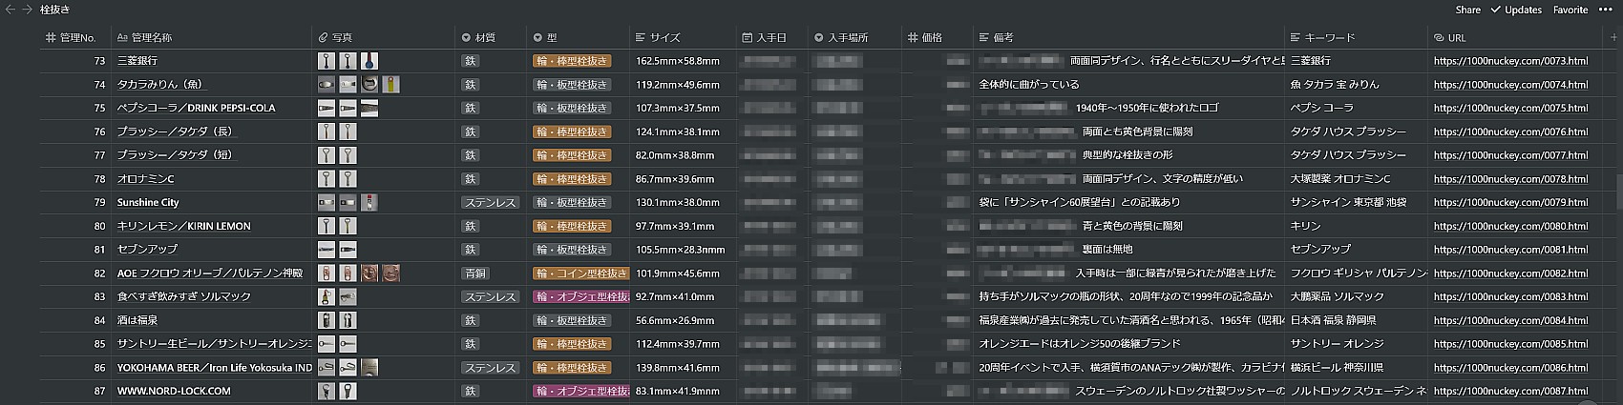Screen dimensions: 1623x405
Task: Click the 管理No. column header
Action: tap(76, 37)
